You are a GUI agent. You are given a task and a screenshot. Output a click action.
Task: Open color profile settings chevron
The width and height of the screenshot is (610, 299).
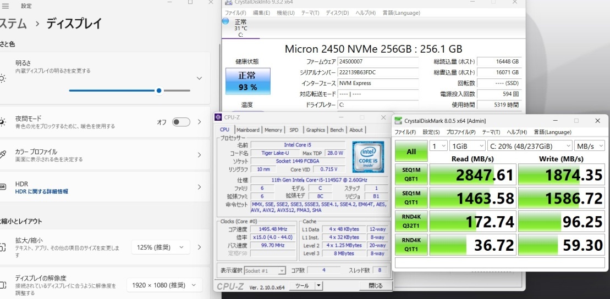[199, 155]
